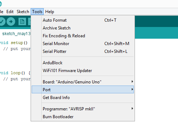Click the 'setup()' code text
Viewport: 178px width, 137px height.
(19, 43)
